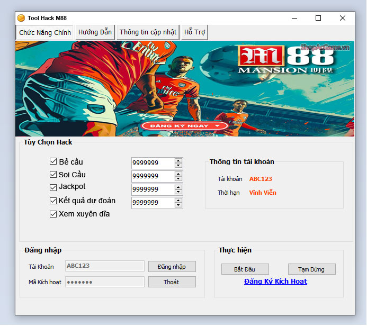Viewport: 367px width, 326px height.
Task: Decrease the Soi Cầu spinner value
Action: (178, 179)
